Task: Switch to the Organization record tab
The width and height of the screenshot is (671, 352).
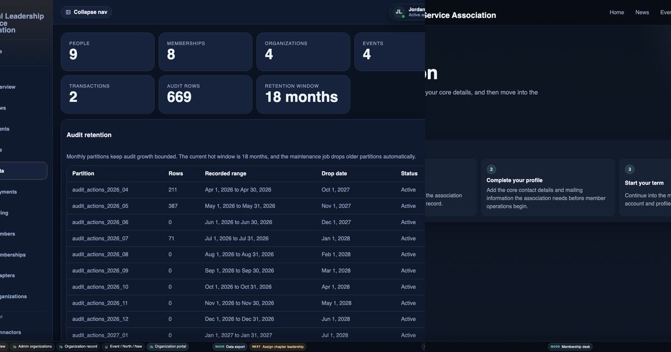Action: [78, 346]
